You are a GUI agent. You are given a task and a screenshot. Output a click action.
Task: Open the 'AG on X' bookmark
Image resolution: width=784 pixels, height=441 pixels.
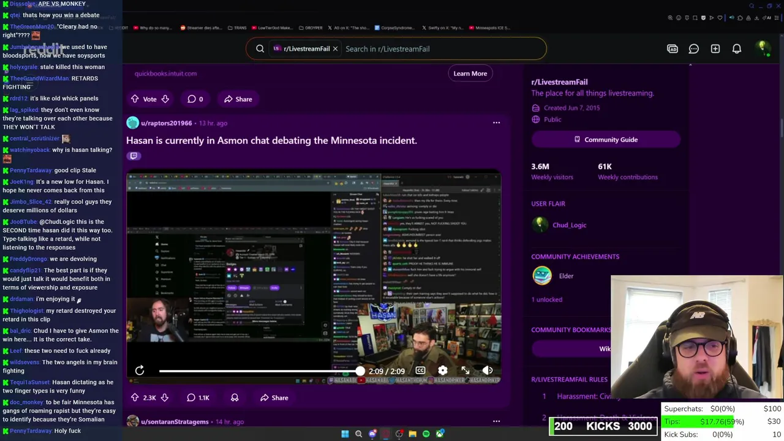349,28
